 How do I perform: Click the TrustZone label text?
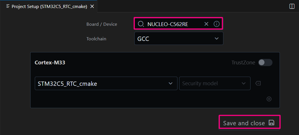(243, 62)
